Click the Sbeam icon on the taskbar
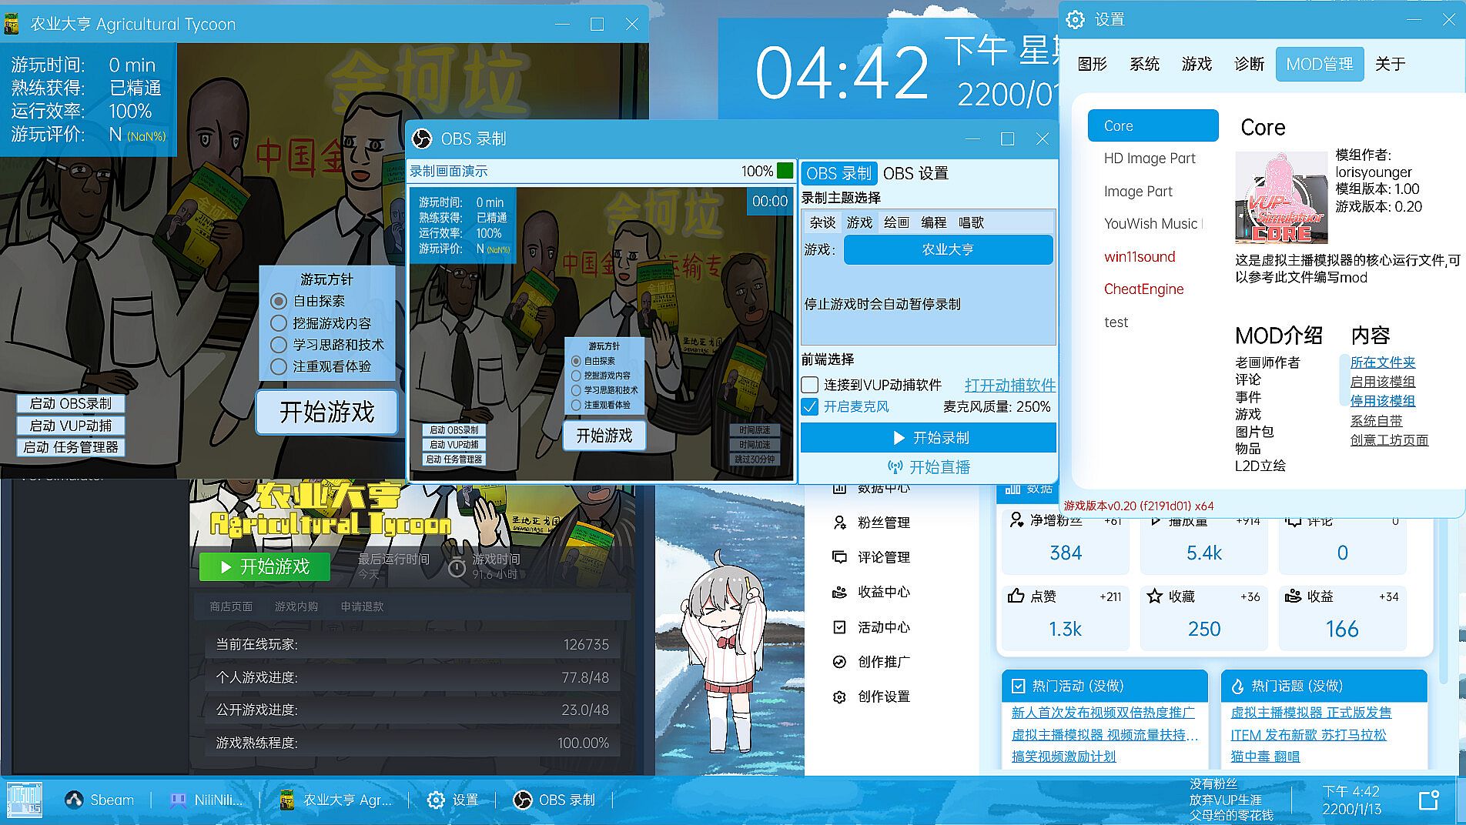Screen dimensions: 1466x825 74,800
